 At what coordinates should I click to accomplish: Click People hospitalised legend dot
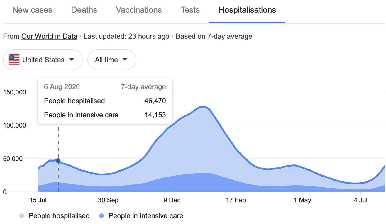22,216
